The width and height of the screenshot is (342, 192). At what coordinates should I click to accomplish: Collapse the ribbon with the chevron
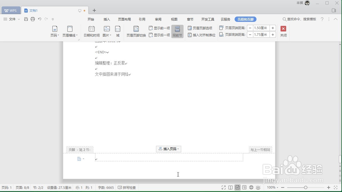(x=336, y=19)
